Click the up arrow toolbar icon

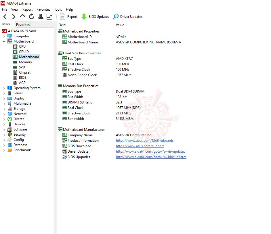point(22,16)
